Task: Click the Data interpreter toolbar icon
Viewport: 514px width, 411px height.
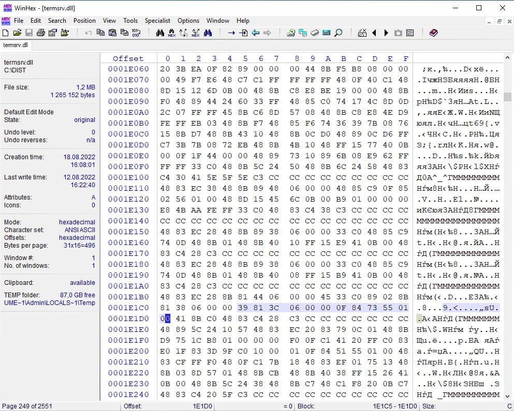Action: [362, 33]
